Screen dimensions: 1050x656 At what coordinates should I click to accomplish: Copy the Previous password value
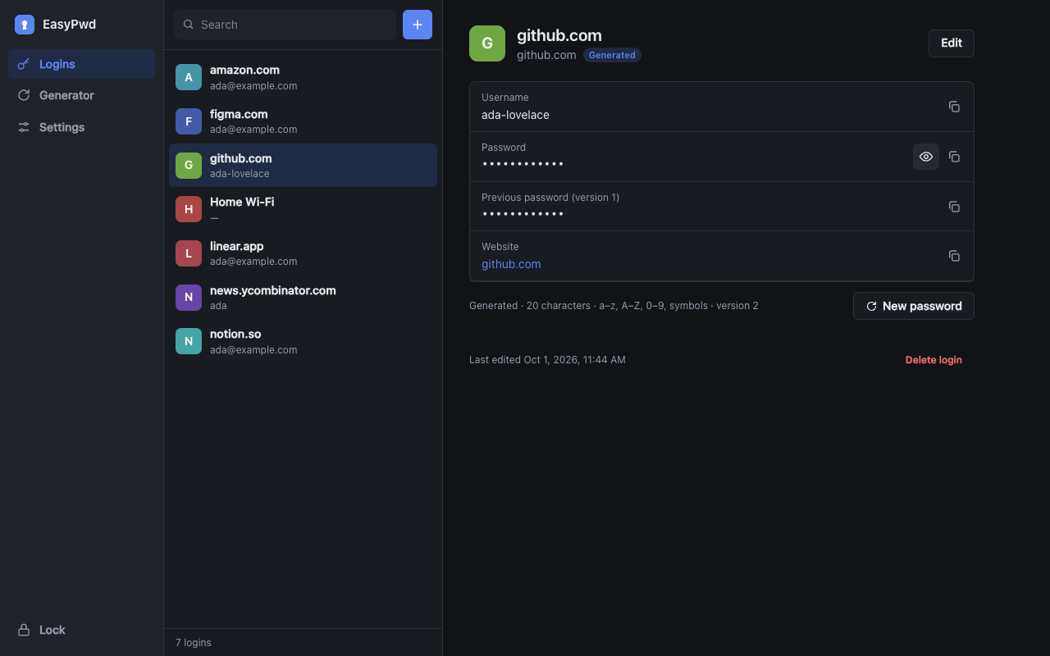tap(954, 207)
